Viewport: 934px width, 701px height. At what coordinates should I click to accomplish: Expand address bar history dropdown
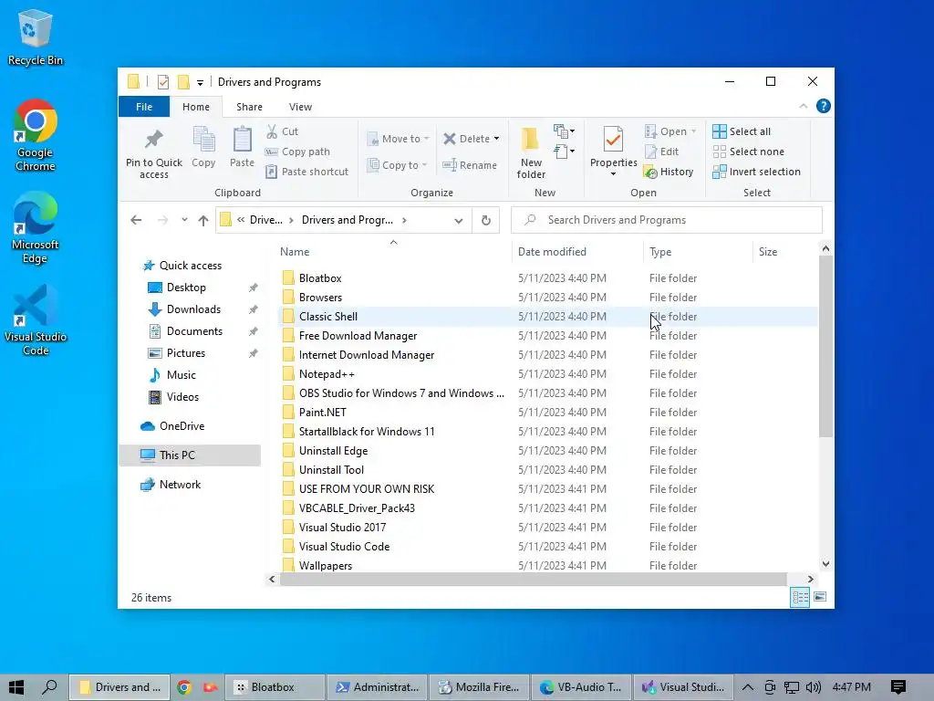point(458,220)
